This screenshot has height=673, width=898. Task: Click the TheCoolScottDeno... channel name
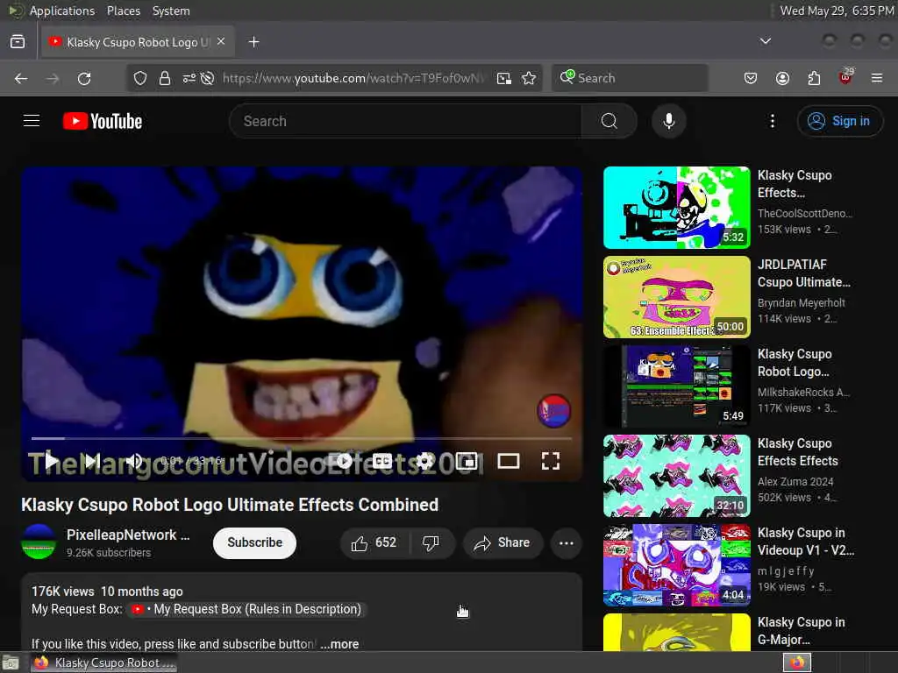pyautogui.click(x=805, y=214)
